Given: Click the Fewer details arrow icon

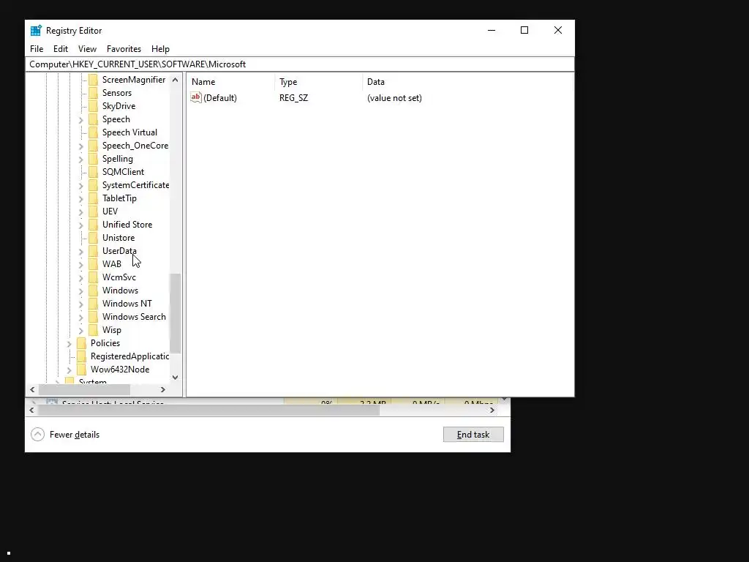Looking at the screenshot, I should (x=38, y=435).
